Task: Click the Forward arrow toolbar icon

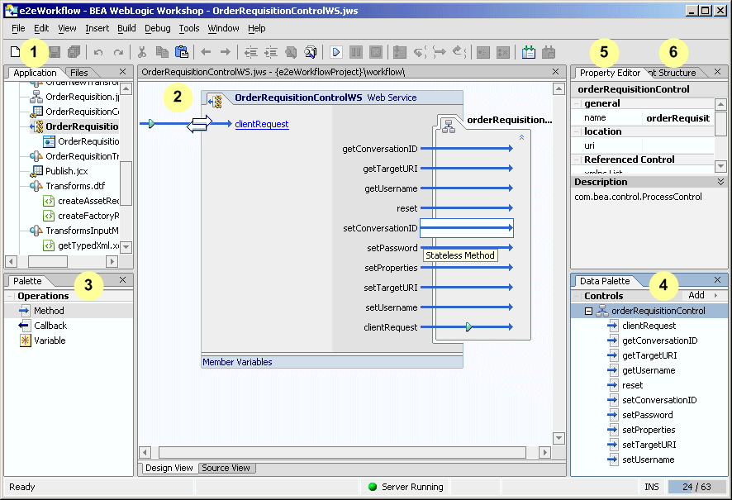Action: (x=226, y=52)
